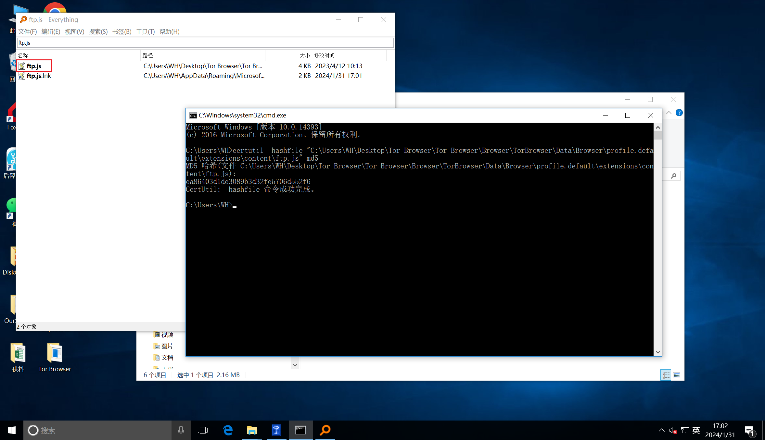Open the 帮助(H) menu in Everything
The width and height of the screenshot is (765, 440).
(x=169, y=31)
